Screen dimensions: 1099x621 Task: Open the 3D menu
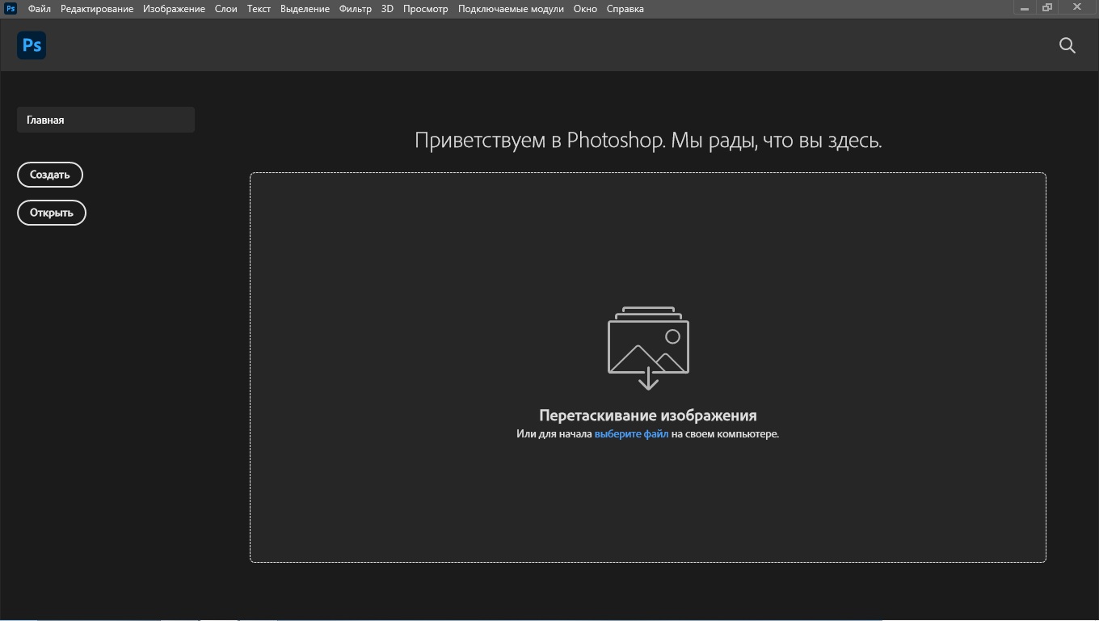[x=387, y=9]
